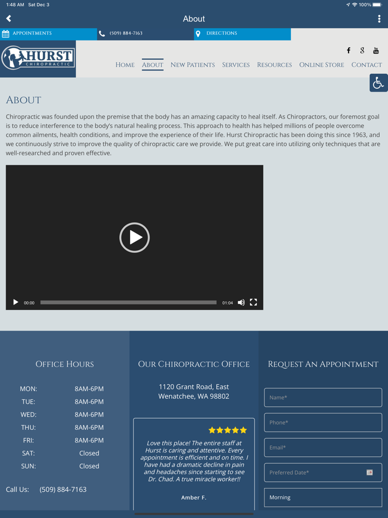Open the Online Store menu item

coord(321,65)
